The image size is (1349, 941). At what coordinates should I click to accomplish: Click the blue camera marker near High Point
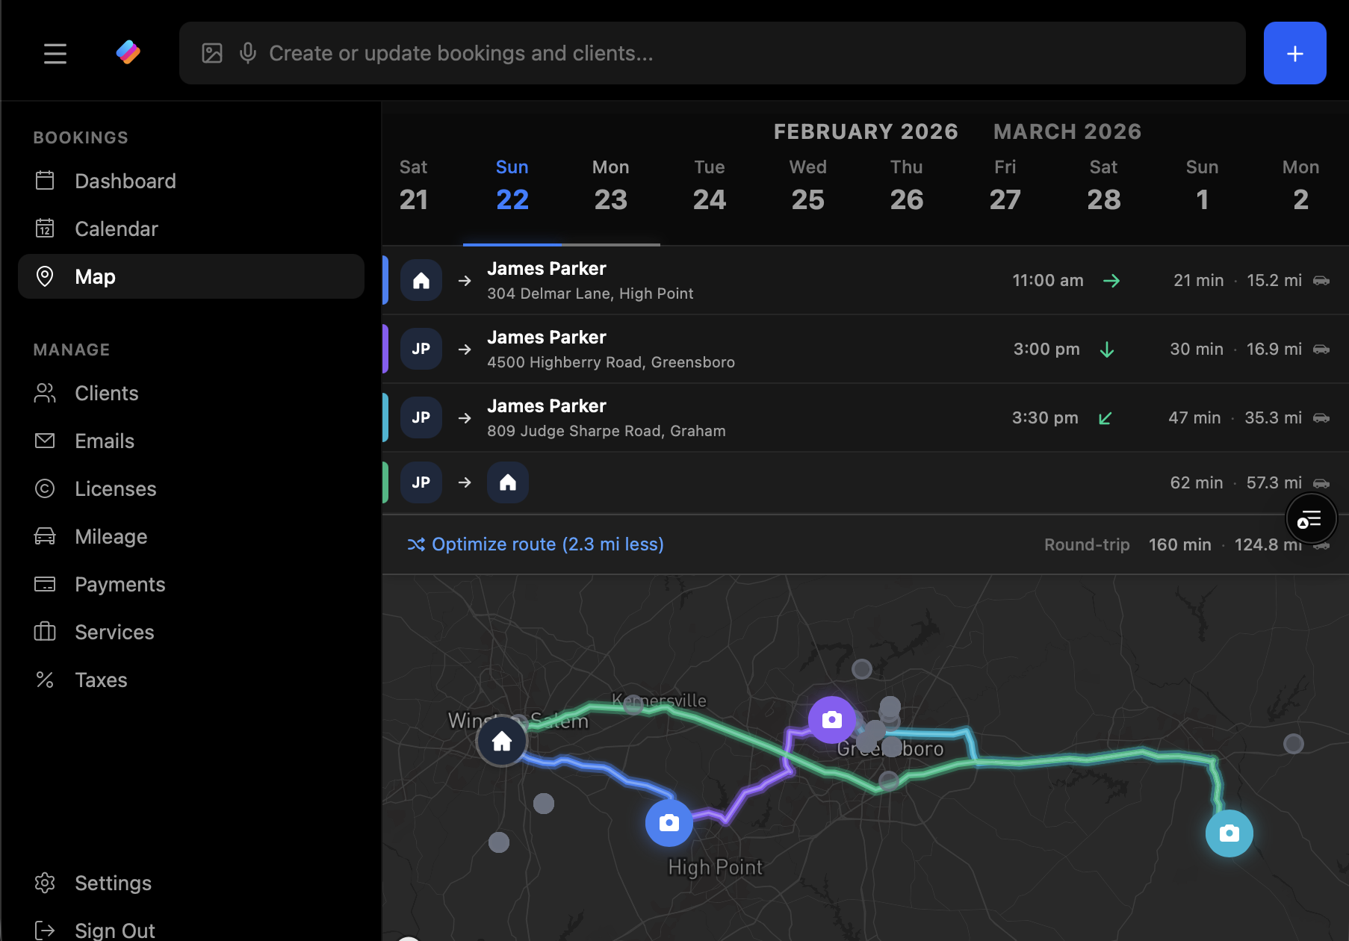click(x=669, y=822)
